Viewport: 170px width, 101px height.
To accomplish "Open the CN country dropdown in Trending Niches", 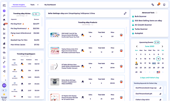I will (x=36, y=14).
